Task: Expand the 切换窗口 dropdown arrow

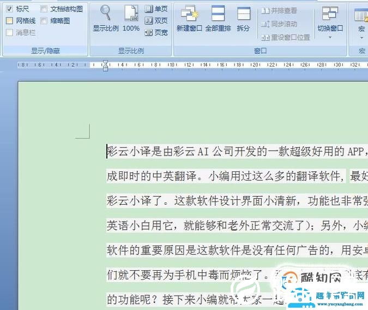Action: click(x=330, y=37)
